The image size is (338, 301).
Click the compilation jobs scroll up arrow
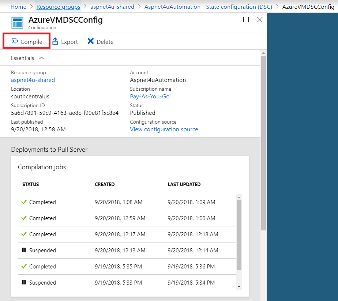tap(239, 197)
